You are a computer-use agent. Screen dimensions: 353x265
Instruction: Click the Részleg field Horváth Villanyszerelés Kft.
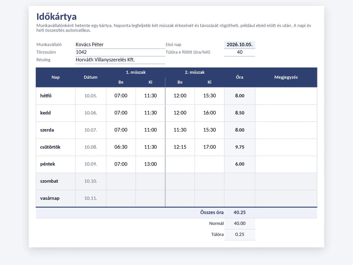[x=120, y=60]
